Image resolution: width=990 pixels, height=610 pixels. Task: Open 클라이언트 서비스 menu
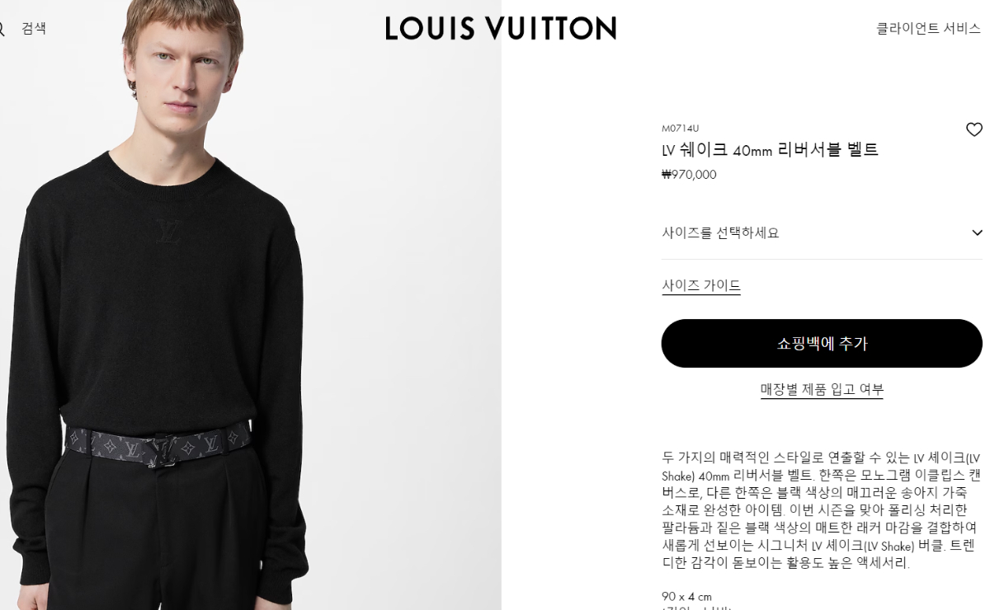point(928,29)
